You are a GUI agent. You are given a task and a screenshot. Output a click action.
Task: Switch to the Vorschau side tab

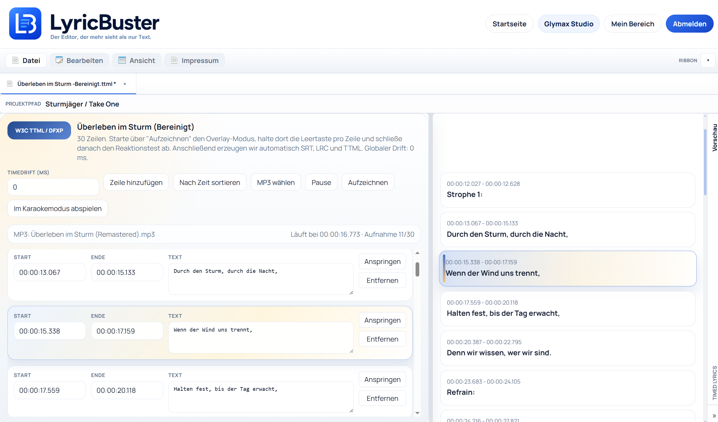point(715,138)
